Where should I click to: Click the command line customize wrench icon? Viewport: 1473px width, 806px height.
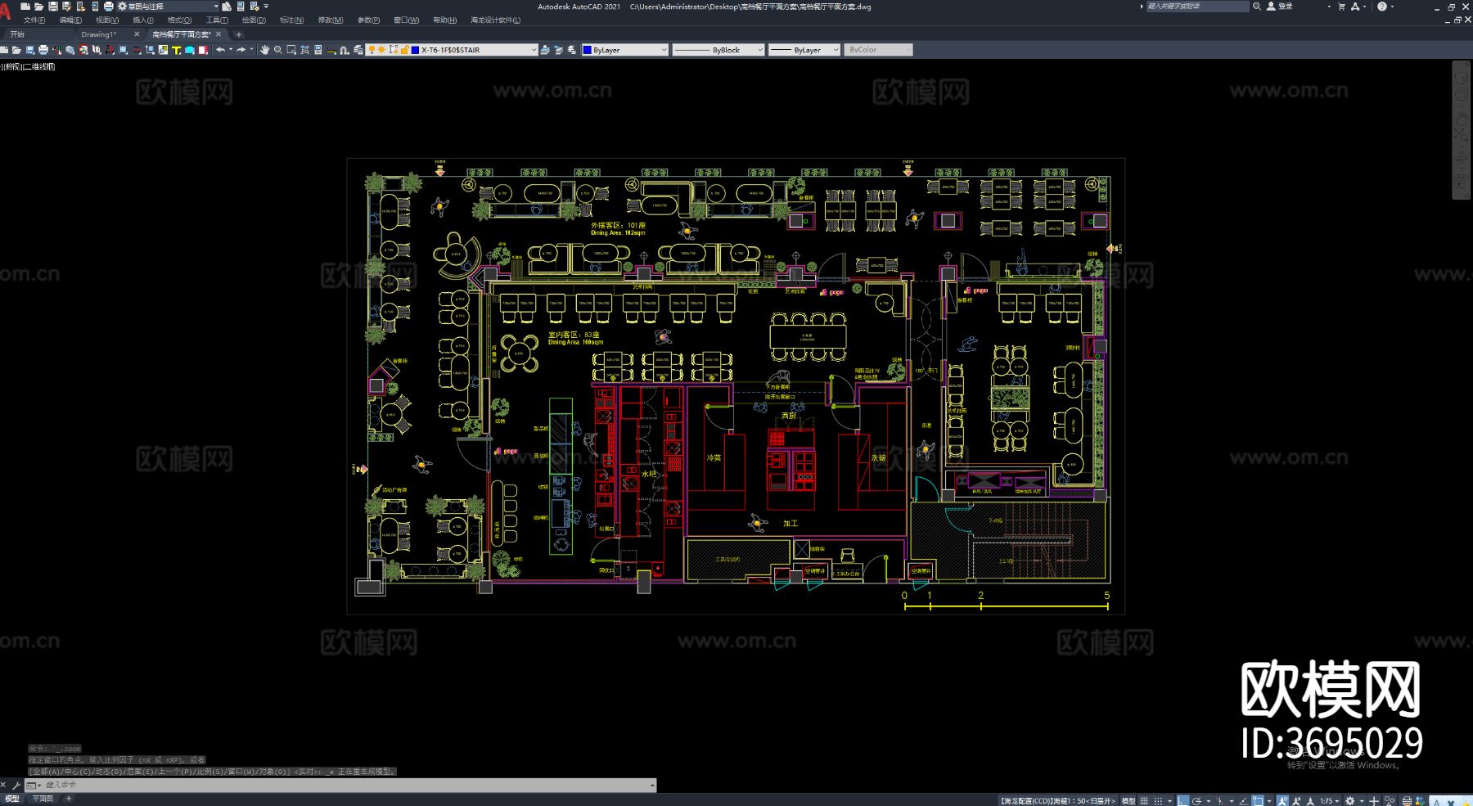[16, 785]
